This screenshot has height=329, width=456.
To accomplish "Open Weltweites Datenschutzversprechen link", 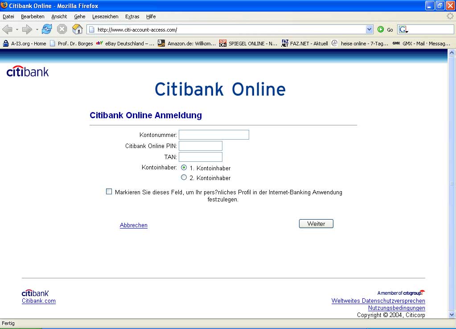I will pyautogui.click(x=378, y=301).
